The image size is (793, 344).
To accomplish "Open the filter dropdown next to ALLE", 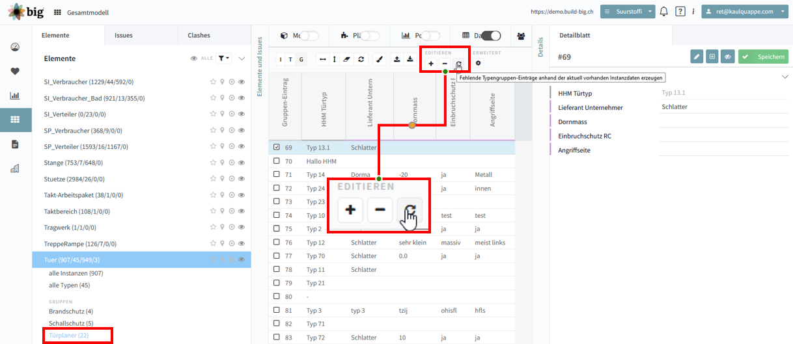I will (224, 59).
